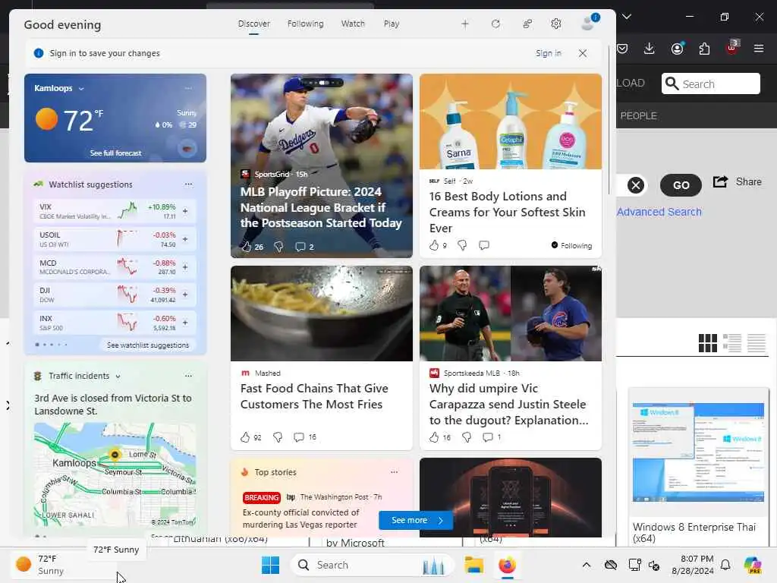Show hidden system tray icons
The width and height of the screenshot is (777, 583).
click(587, 565)
